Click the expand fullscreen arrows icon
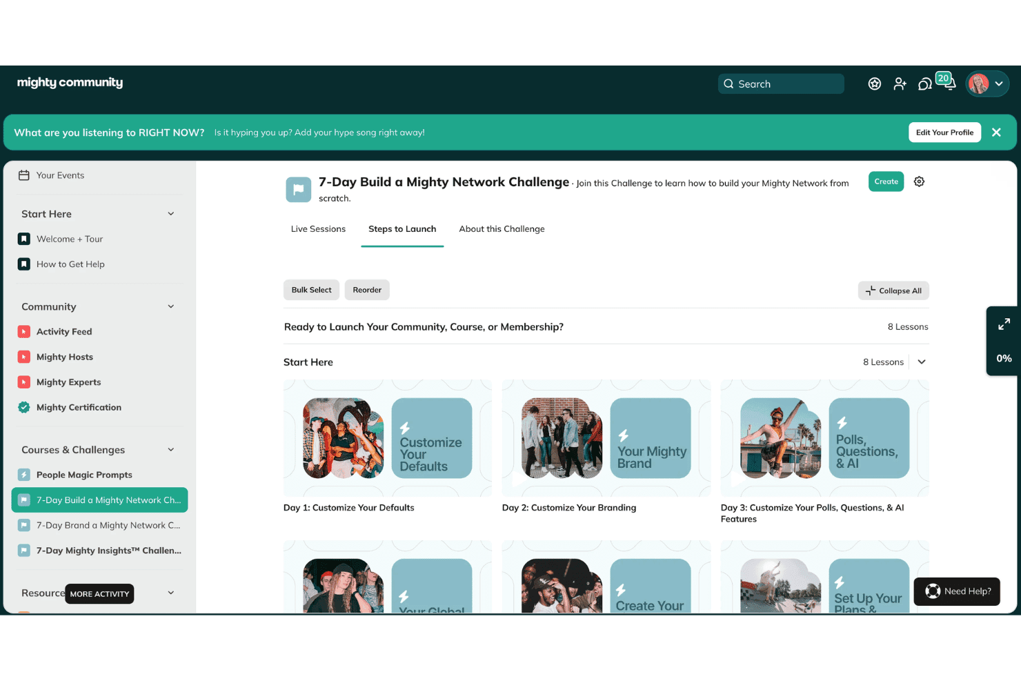The height and width of the screenshot is (681, 1021). pyautogui.click(x=1004, y=324)
